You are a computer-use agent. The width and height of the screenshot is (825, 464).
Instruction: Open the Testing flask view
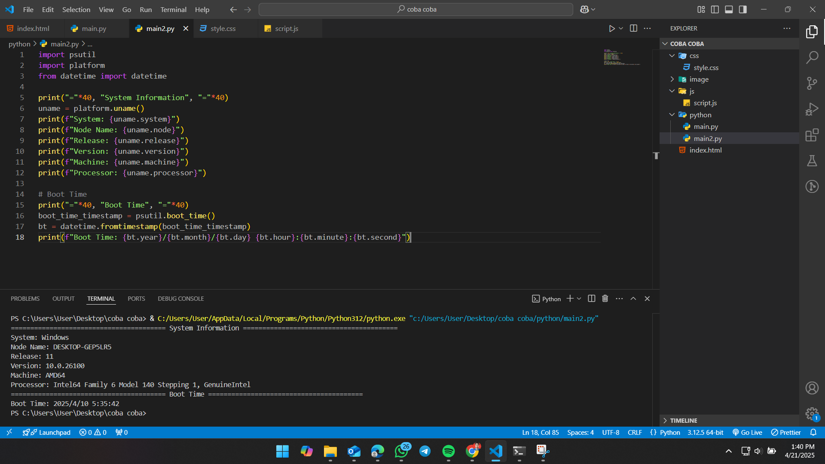[x=812, y=161]
